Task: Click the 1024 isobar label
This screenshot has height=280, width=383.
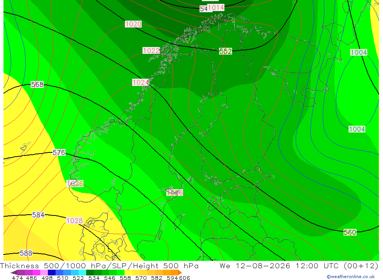Action: (141, 83)
